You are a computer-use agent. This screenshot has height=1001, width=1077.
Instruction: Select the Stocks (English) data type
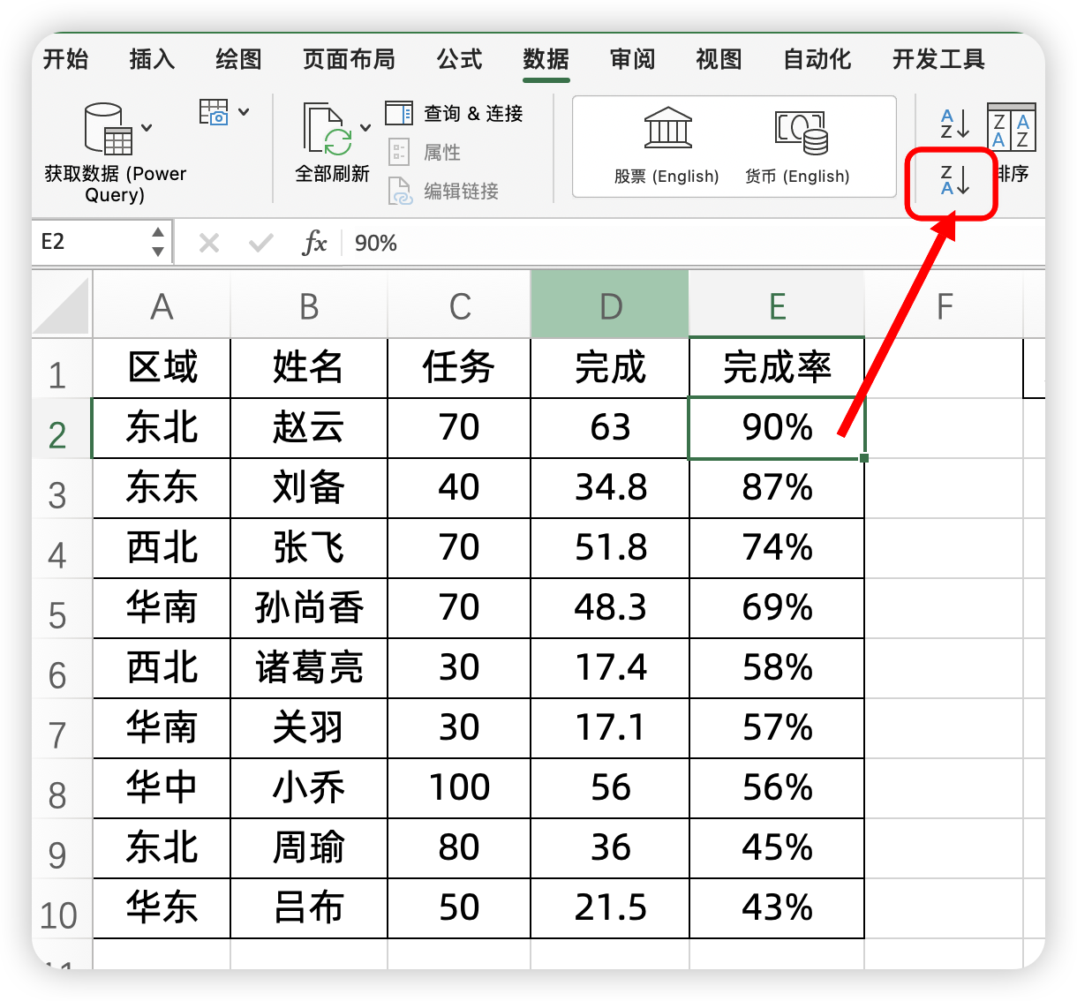667,144
